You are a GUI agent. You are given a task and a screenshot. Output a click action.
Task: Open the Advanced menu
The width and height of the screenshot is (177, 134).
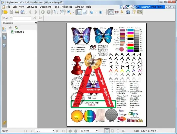point(67,7)
